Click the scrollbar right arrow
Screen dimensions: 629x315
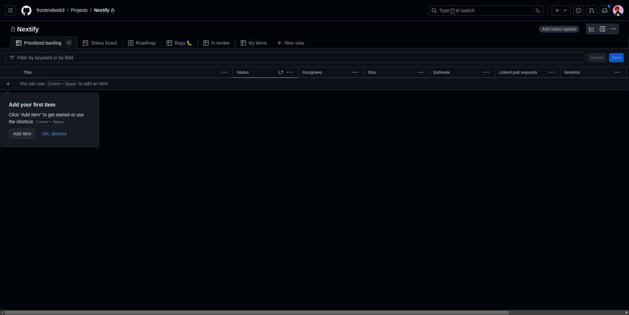[x=627, y=312]
